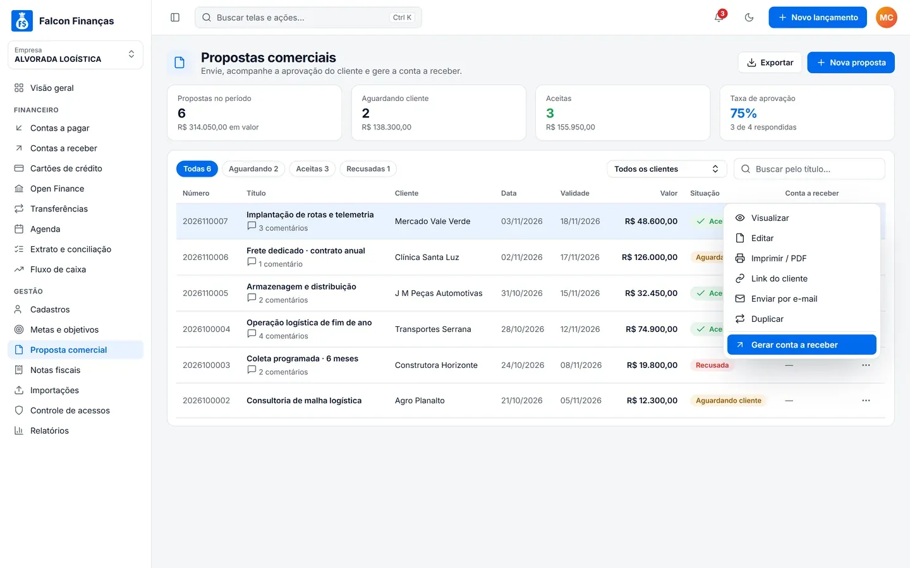Viewport: 910px width, 568px height.
Task: Create a Nova proposta
Action: pos(851,62)
